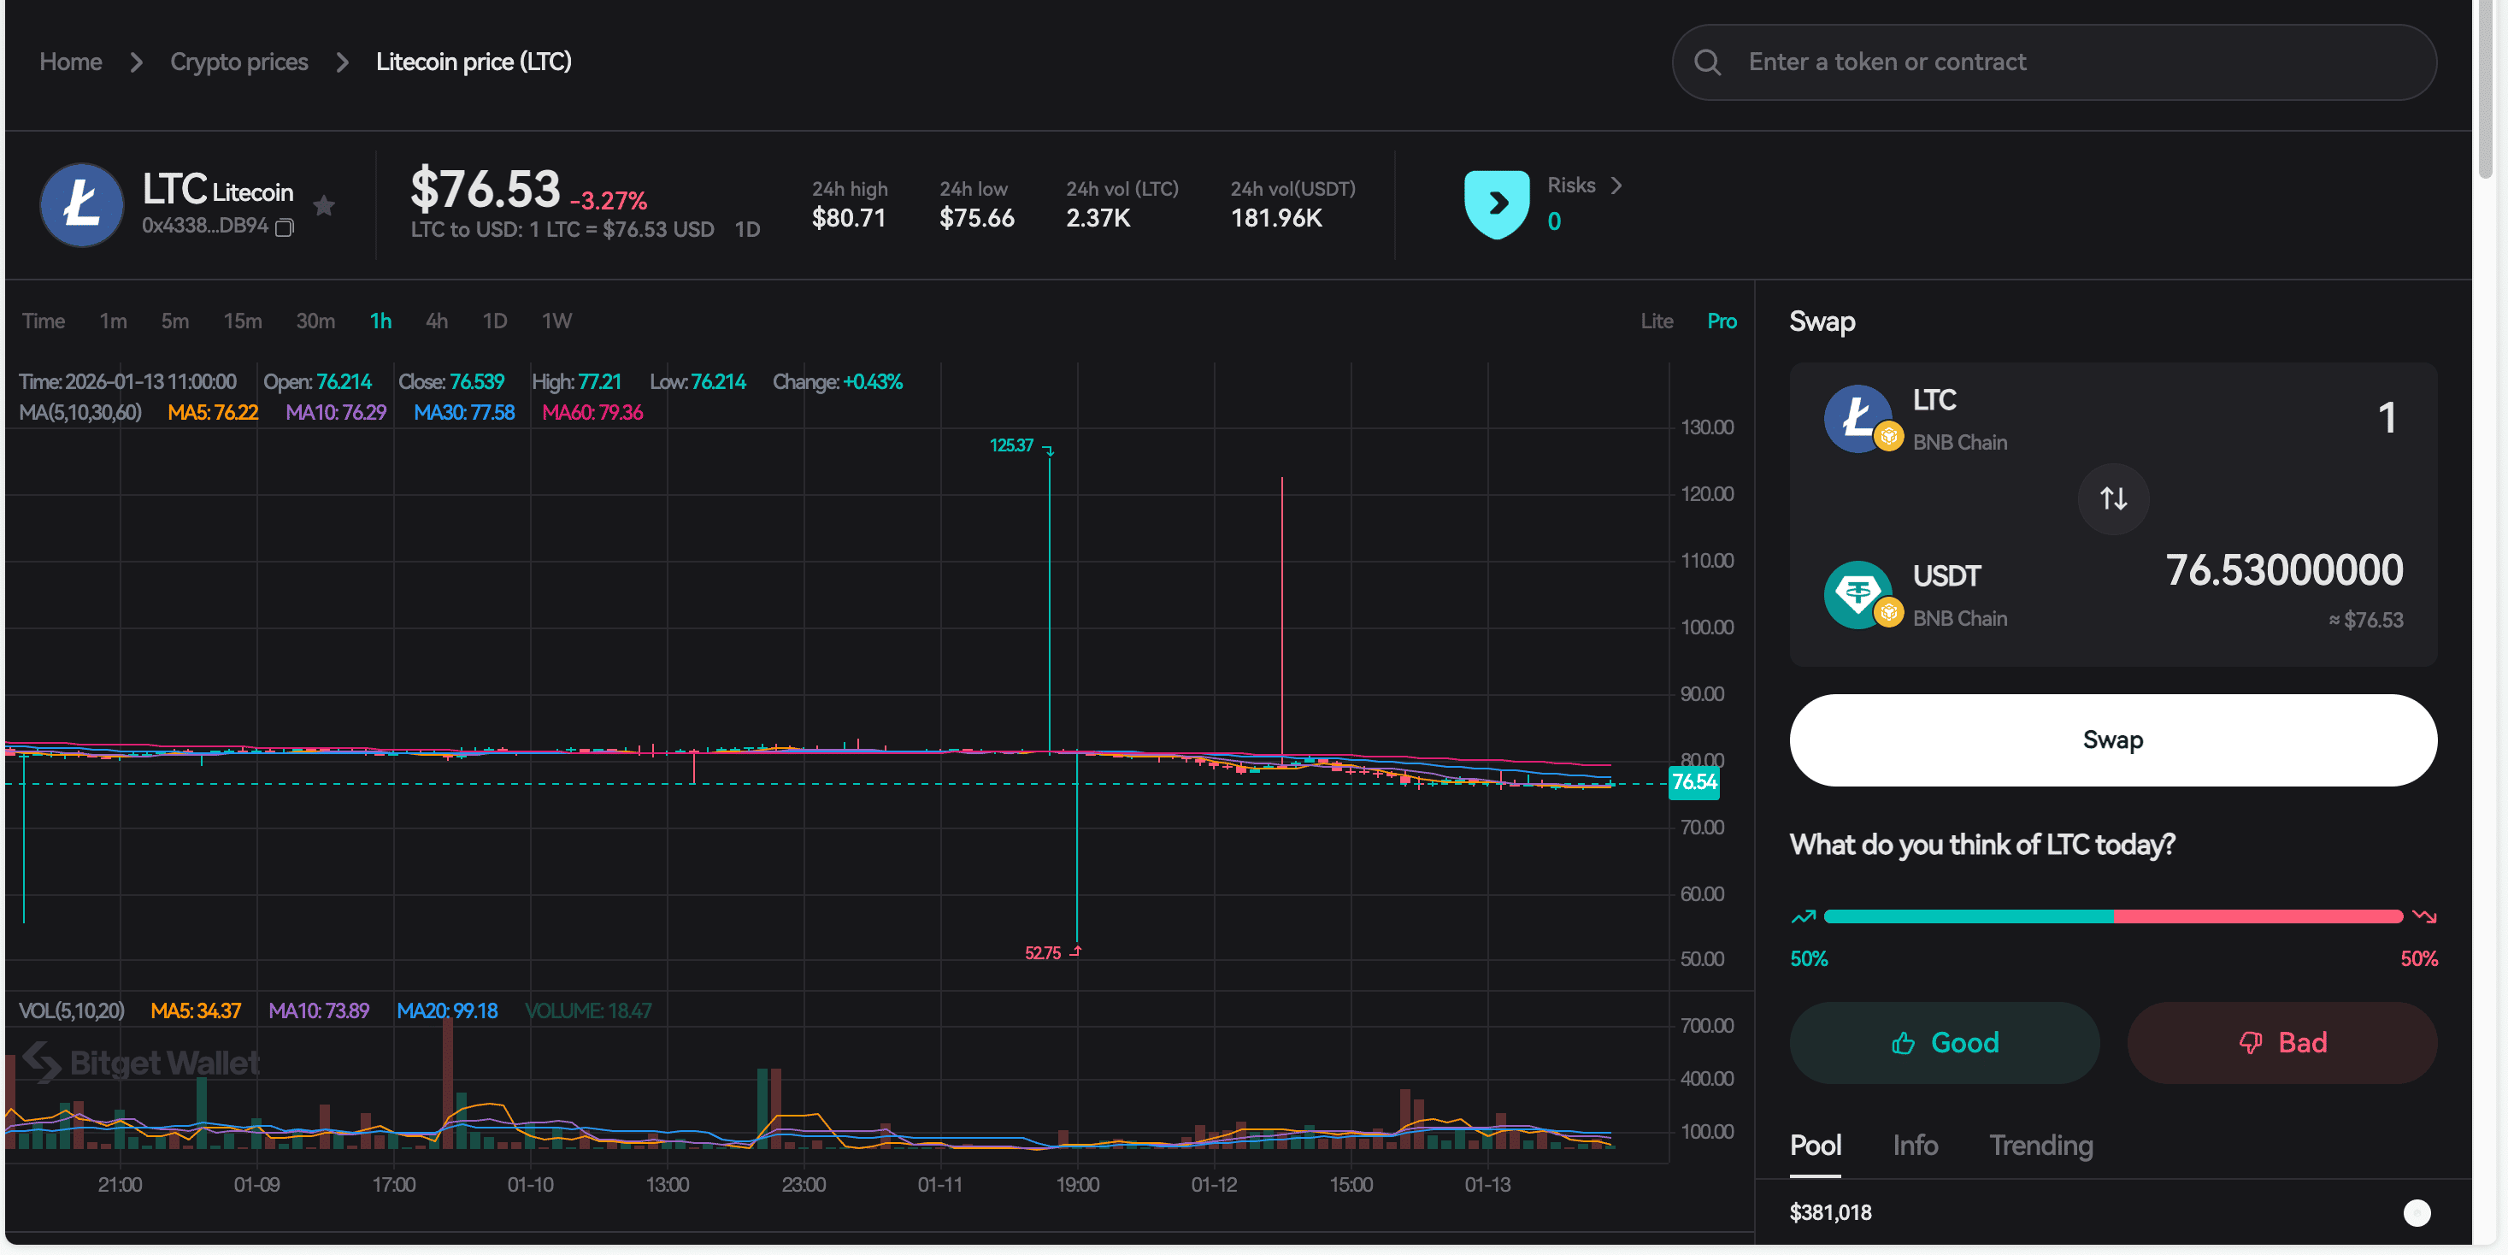Open the Crypto prices breadcrumb link
The width and height of the screenshot is (2508, 1255).
pos(238,62)
